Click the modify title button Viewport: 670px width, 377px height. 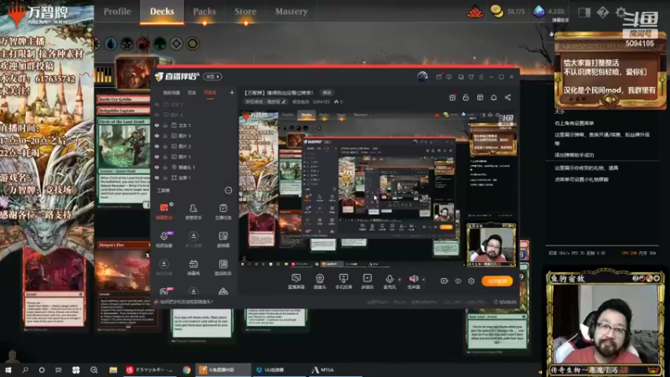[x=327, y=92]
